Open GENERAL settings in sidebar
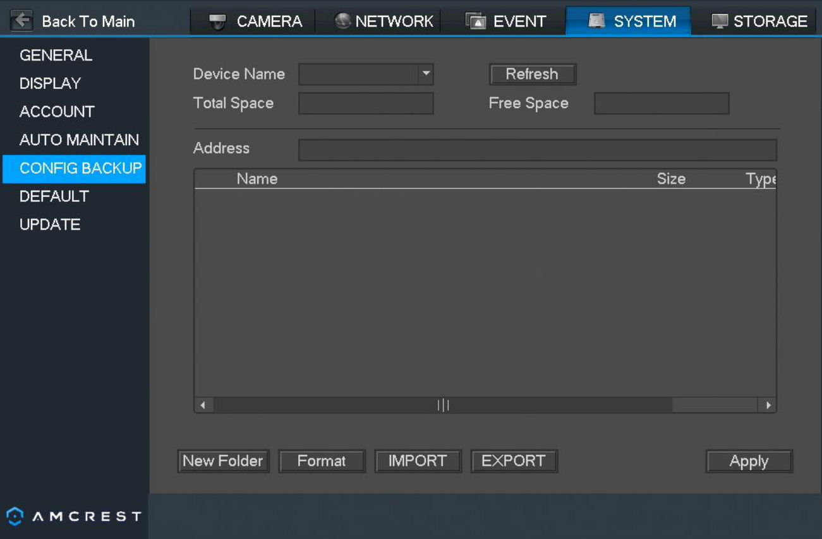822x539 pixels. [56, 56]
